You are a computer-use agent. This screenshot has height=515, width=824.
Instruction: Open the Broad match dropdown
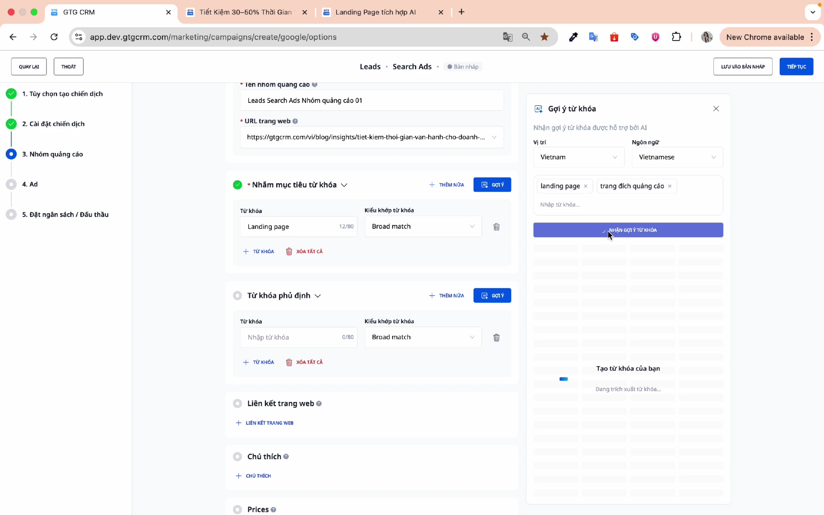coord(423,226)
